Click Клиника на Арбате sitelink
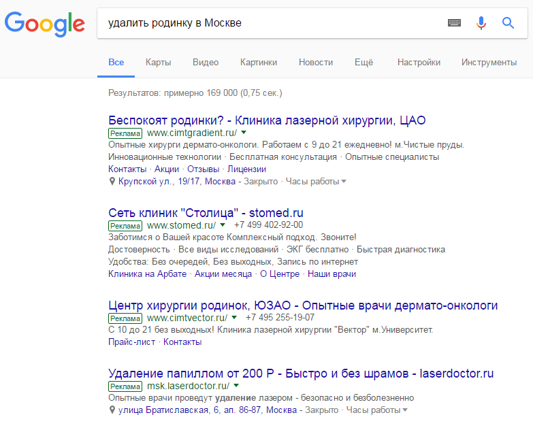 click(x=147, y=274)
